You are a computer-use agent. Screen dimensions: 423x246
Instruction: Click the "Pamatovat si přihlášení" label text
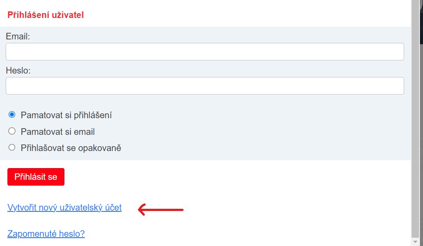pyautogui.click(x=66, y=115)
